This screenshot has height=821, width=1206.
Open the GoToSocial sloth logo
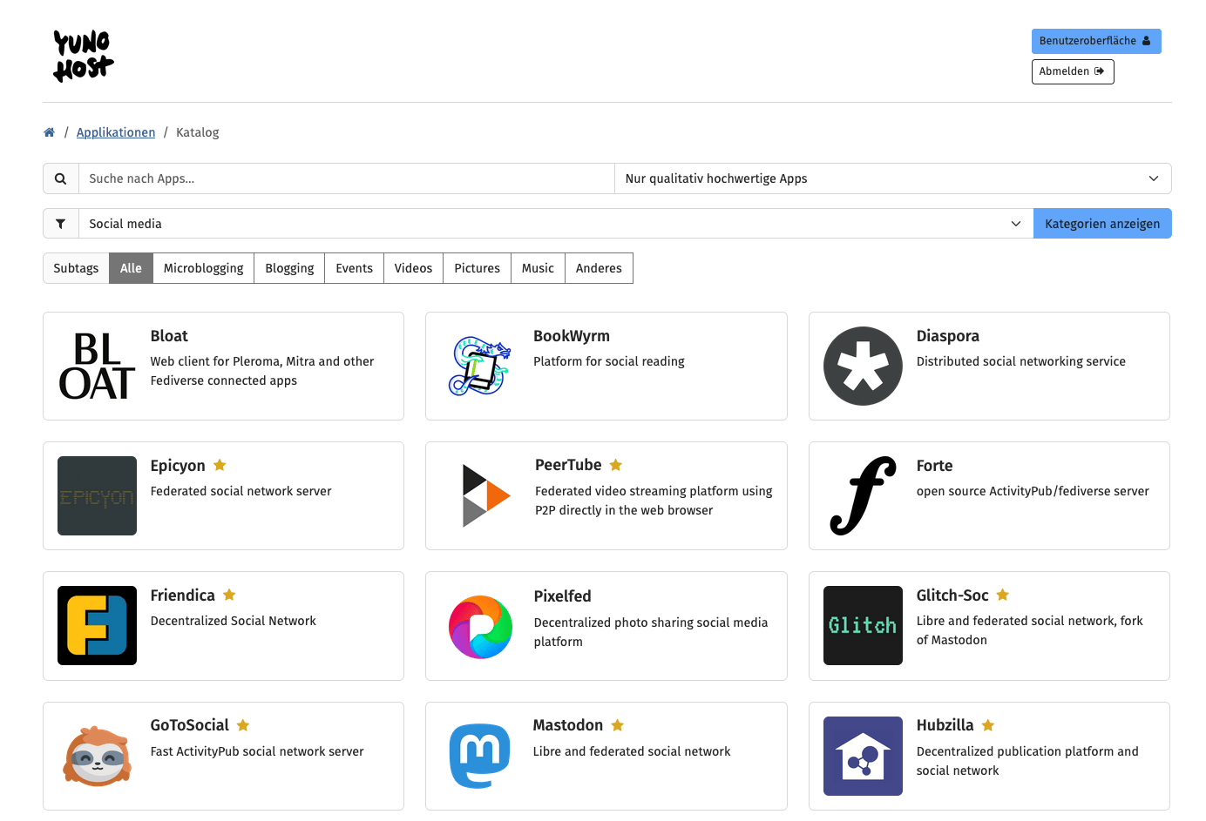point(97,756)
